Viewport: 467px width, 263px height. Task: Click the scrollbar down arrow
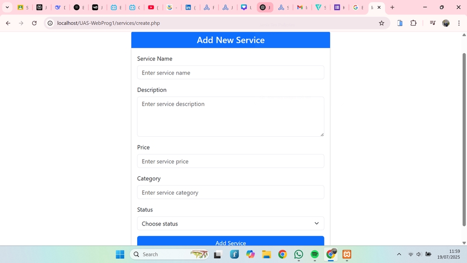(x=464, y=243)
